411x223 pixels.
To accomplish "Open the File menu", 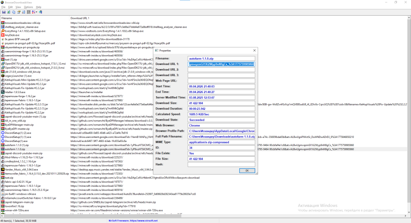I will [3, 7].
